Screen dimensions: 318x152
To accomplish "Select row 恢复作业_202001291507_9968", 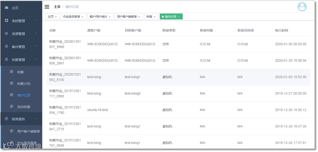I will pos(178,44).
